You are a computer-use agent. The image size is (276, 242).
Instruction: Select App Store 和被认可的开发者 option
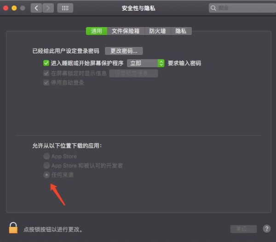click(x=46, y=165)
